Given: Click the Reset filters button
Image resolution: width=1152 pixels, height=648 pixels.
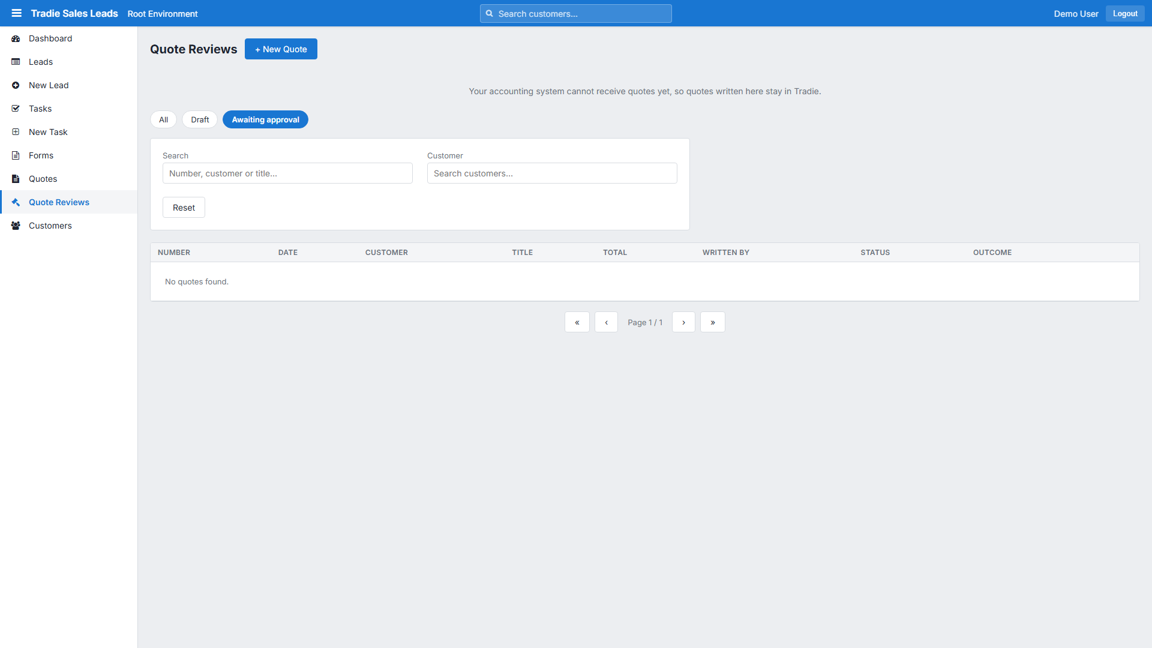Looking at the screenshot, I should [184, 208].
